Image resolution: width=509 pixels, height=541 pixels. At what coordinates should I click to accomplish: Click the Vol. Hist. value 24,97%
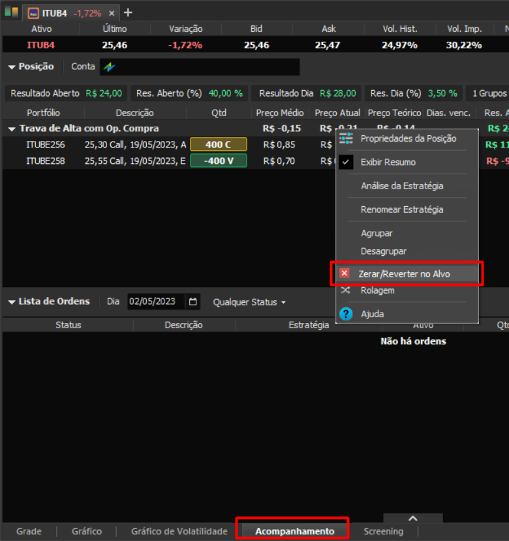[399, 45]
